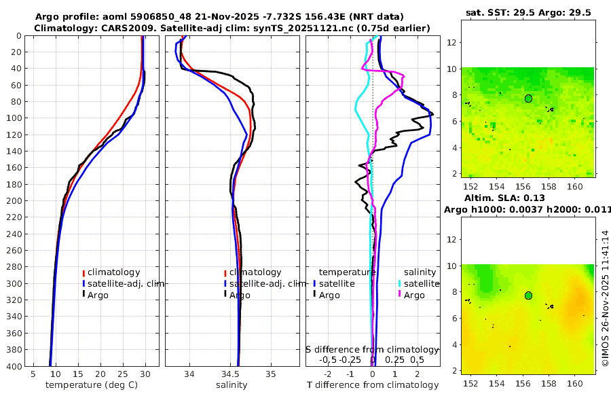Click the Climatology CARS2009 subtitle line
The image size is (611, 394).
[x=232, y=28]
